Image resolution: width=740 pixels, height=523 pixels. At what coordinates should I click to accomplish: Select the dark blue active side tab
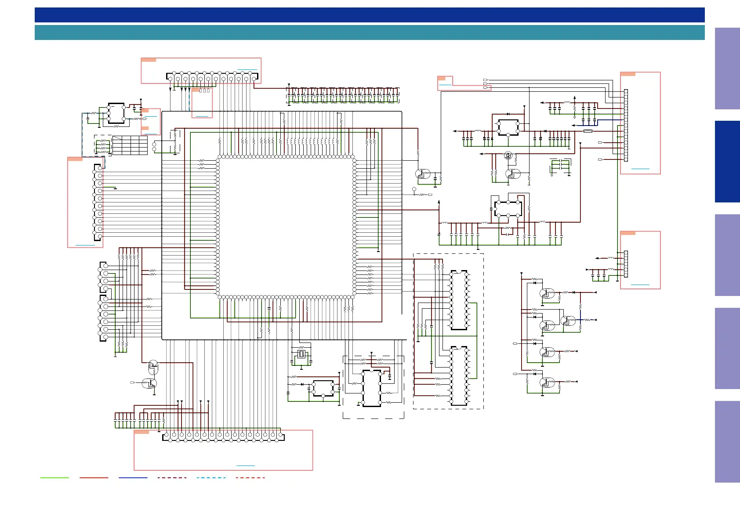pyautogui.click(x=727, y=162)
